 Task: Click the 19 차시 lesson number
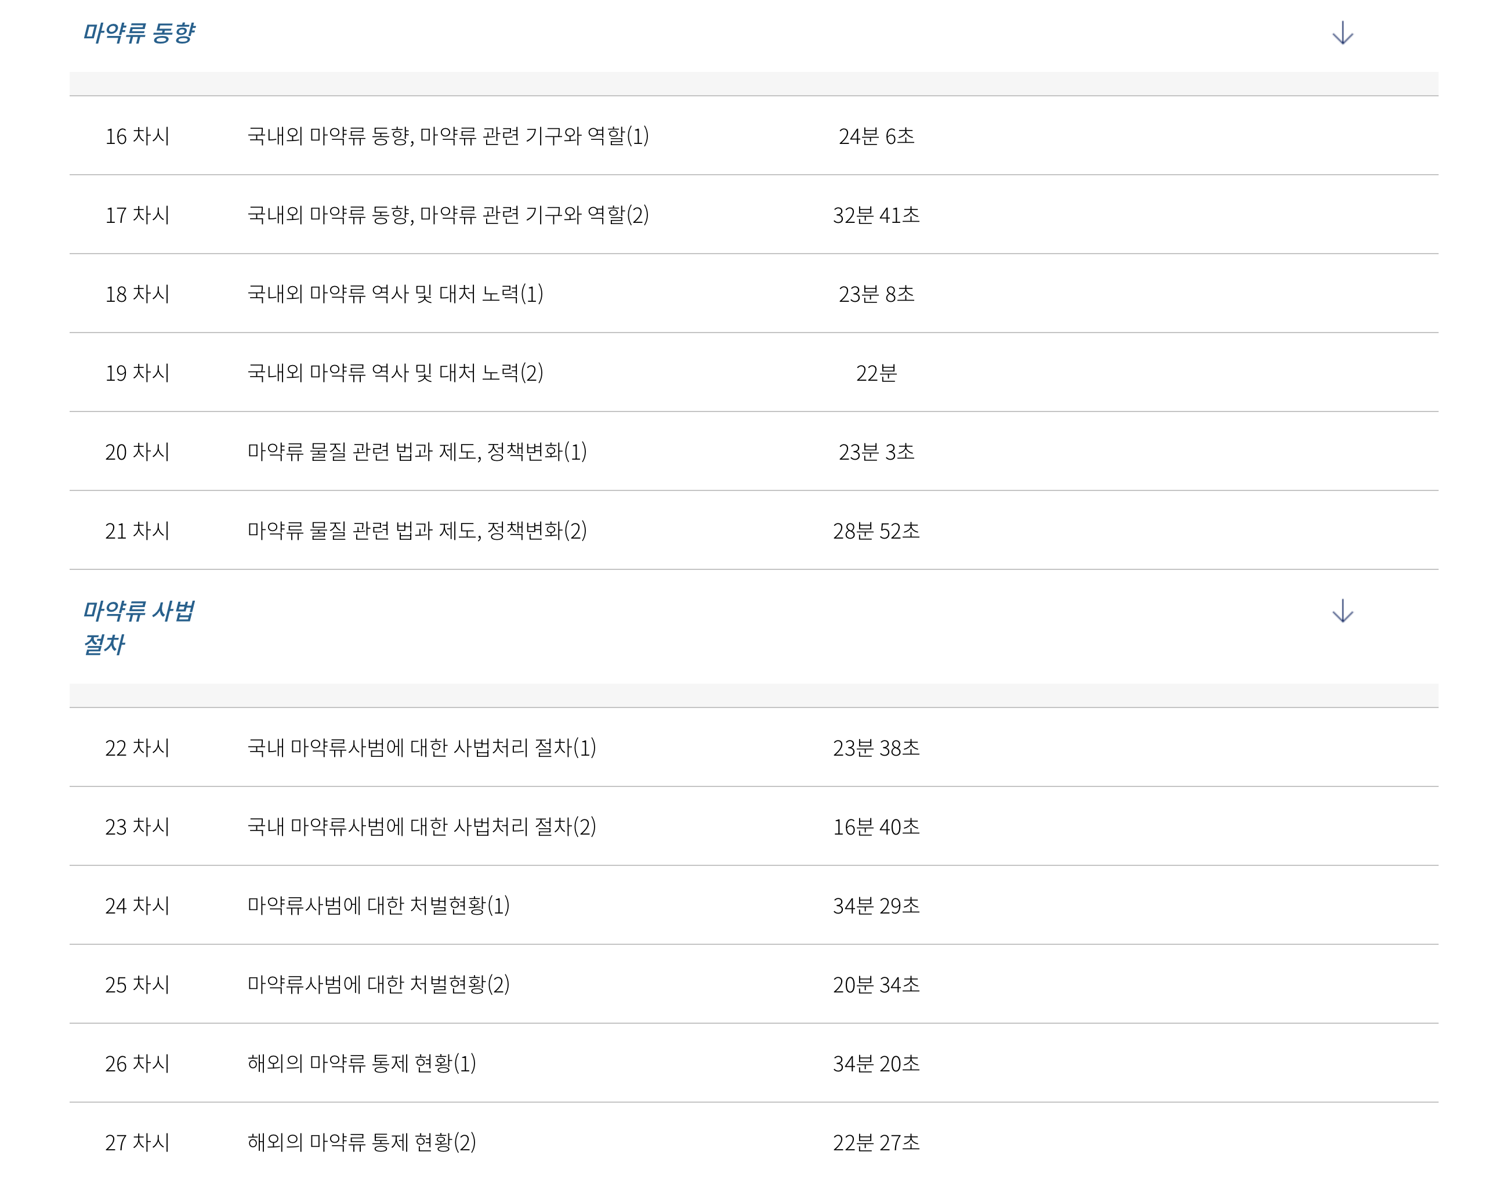point(137,373)
